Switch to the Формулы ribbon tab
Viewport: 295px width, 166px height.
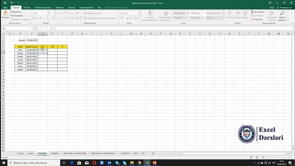tap(59, 7)
